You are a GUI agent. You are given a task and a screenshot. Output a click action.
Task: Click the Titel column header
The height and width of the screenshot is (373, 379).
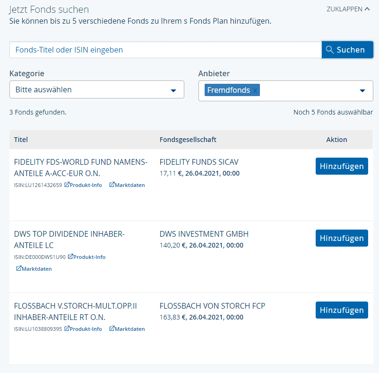21,140
